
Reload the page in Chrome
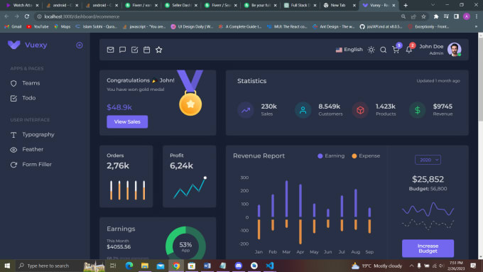[x=27, y=16]
